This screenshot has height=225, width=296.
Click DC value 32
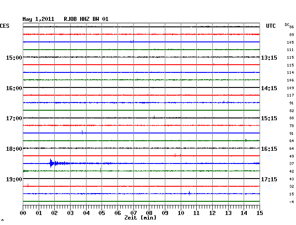click(x=291, y=186)
